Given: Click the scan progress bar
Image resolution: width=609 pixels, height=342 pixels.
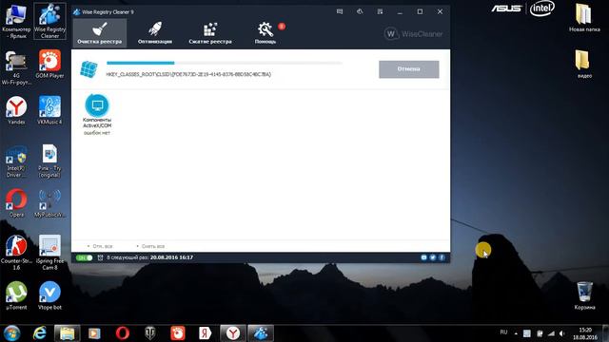Looking at the screenshot, I should pos(225,63).
